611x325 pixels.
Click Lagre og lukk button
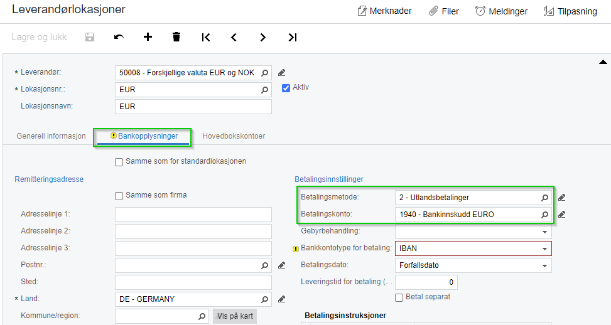click(x=39, y=37)
